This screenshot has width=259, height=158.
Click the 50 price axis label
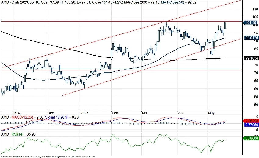pos(256,105)
